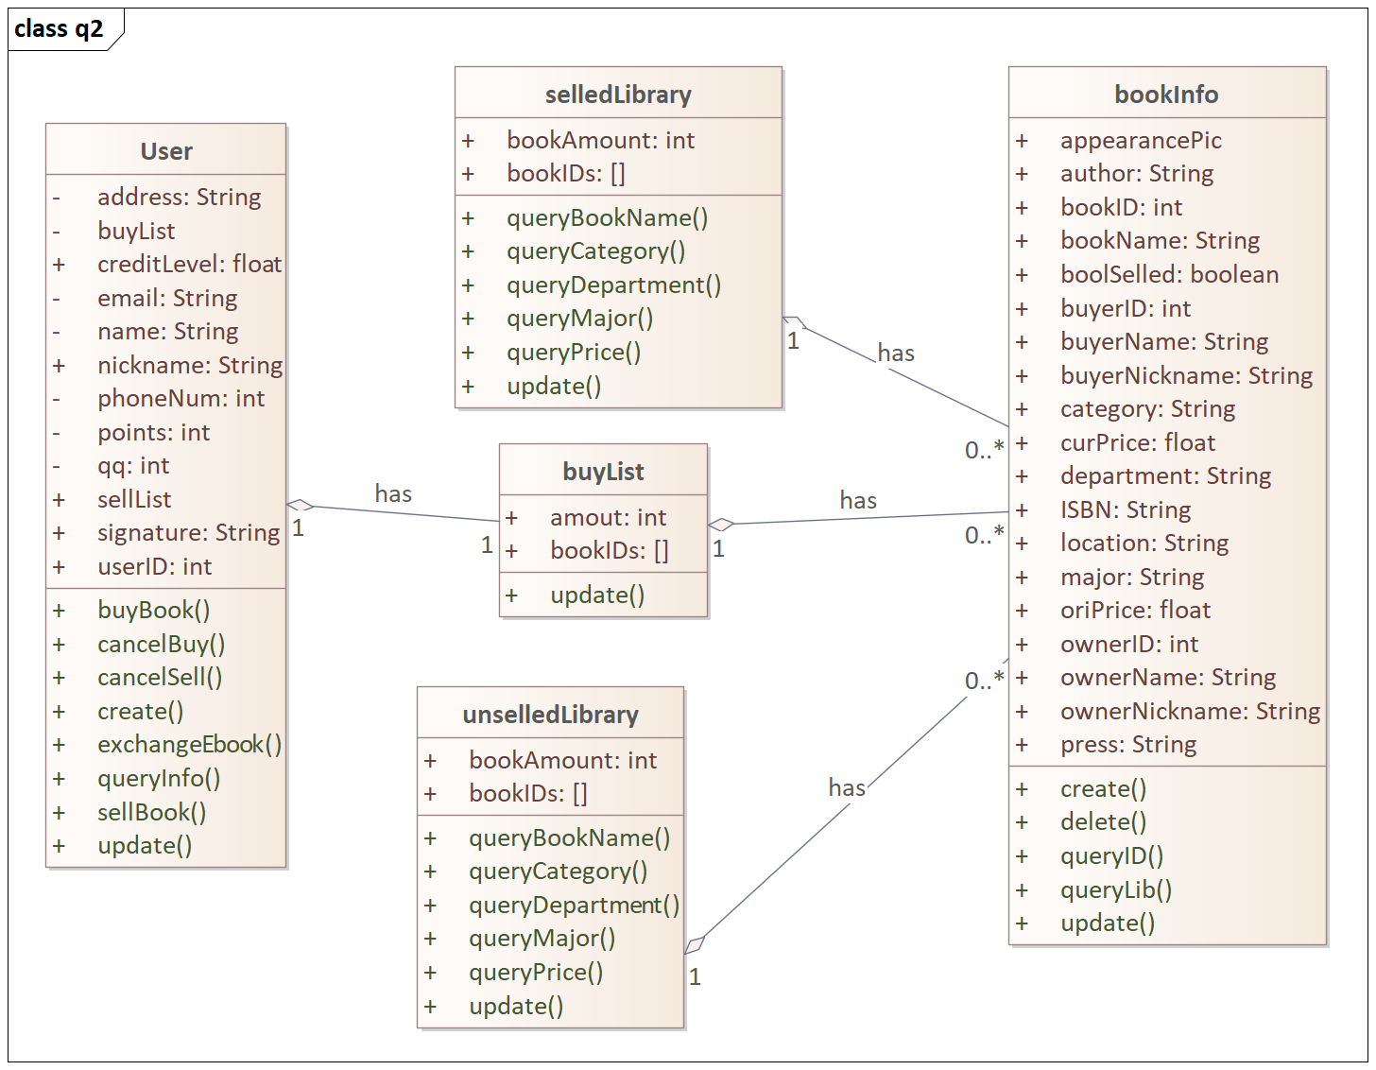Select the bookInfo class title
The width and height of the screenshot is (1376, 1070).
[x=1166, y=95]
